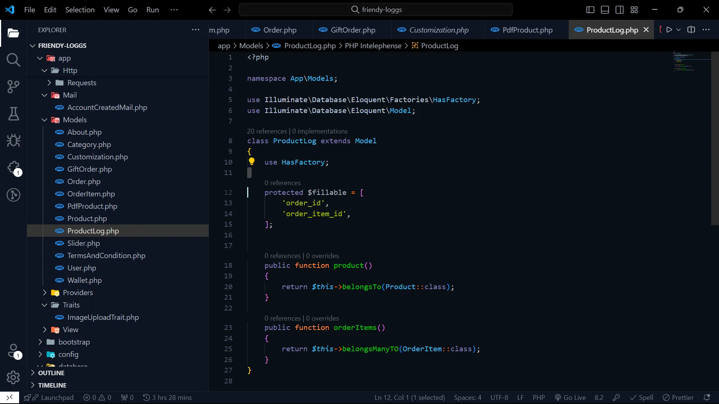Image resolution: width=719 pixels, height=404 pixels.
Task: Click the Run Code play button
Action: click(x=669, y=30)
